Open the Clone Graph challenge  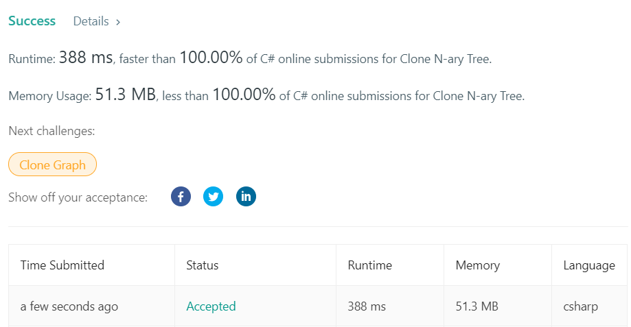(x=52, y=165)
